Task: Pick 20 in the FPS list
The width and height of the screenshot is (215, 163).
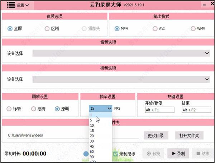Action: 100,136
